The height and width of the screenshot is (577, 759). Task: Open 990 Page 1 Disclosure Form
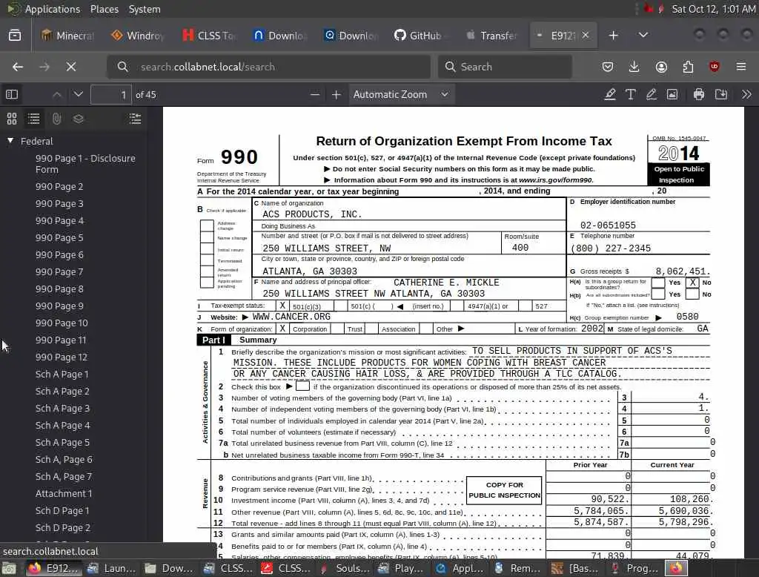click(85, 164)
